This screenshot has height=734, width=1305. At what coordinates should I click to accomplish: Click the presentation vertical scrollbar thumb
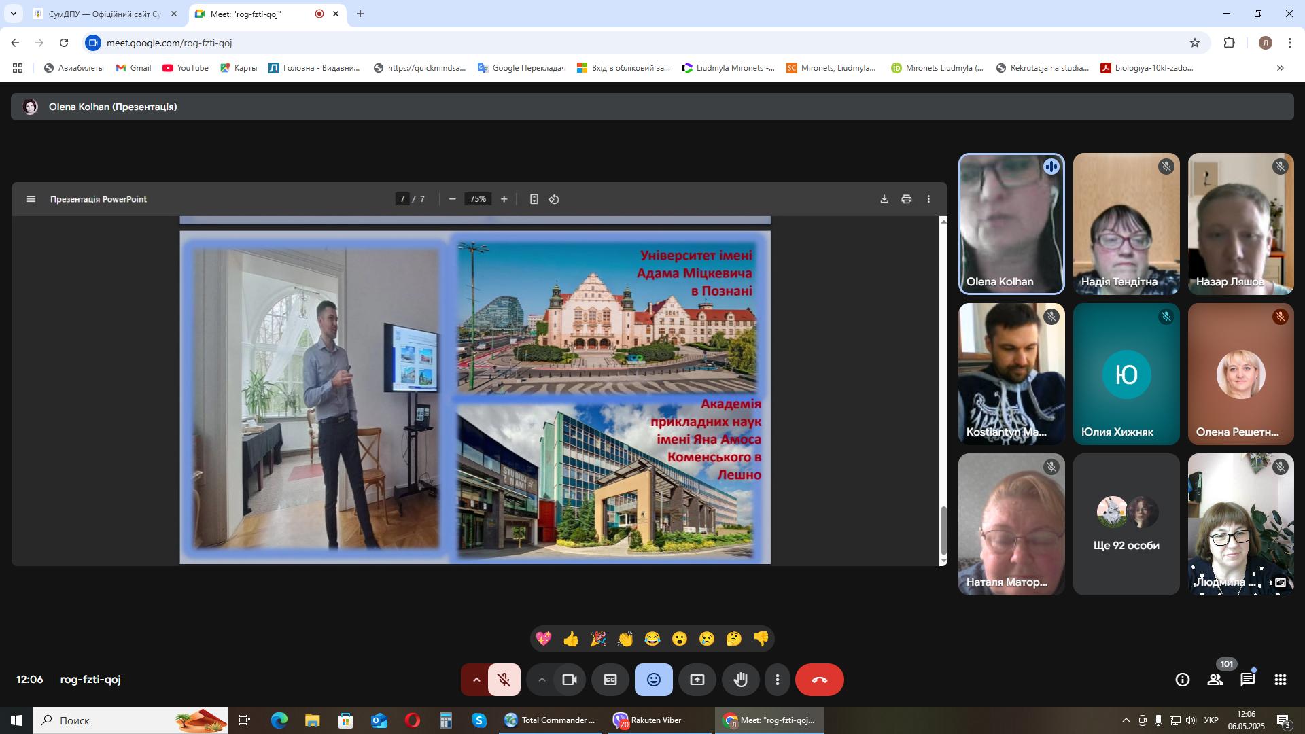(943, 530)
